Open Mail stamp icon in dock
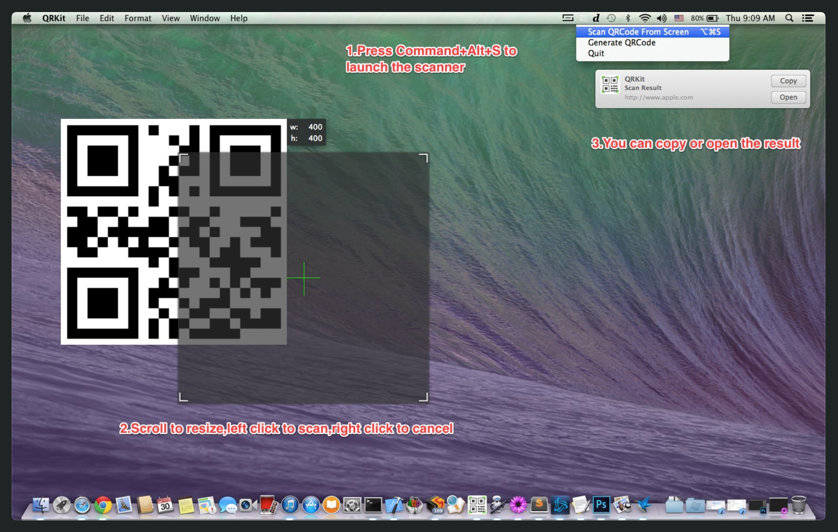 tap(124, 505)
